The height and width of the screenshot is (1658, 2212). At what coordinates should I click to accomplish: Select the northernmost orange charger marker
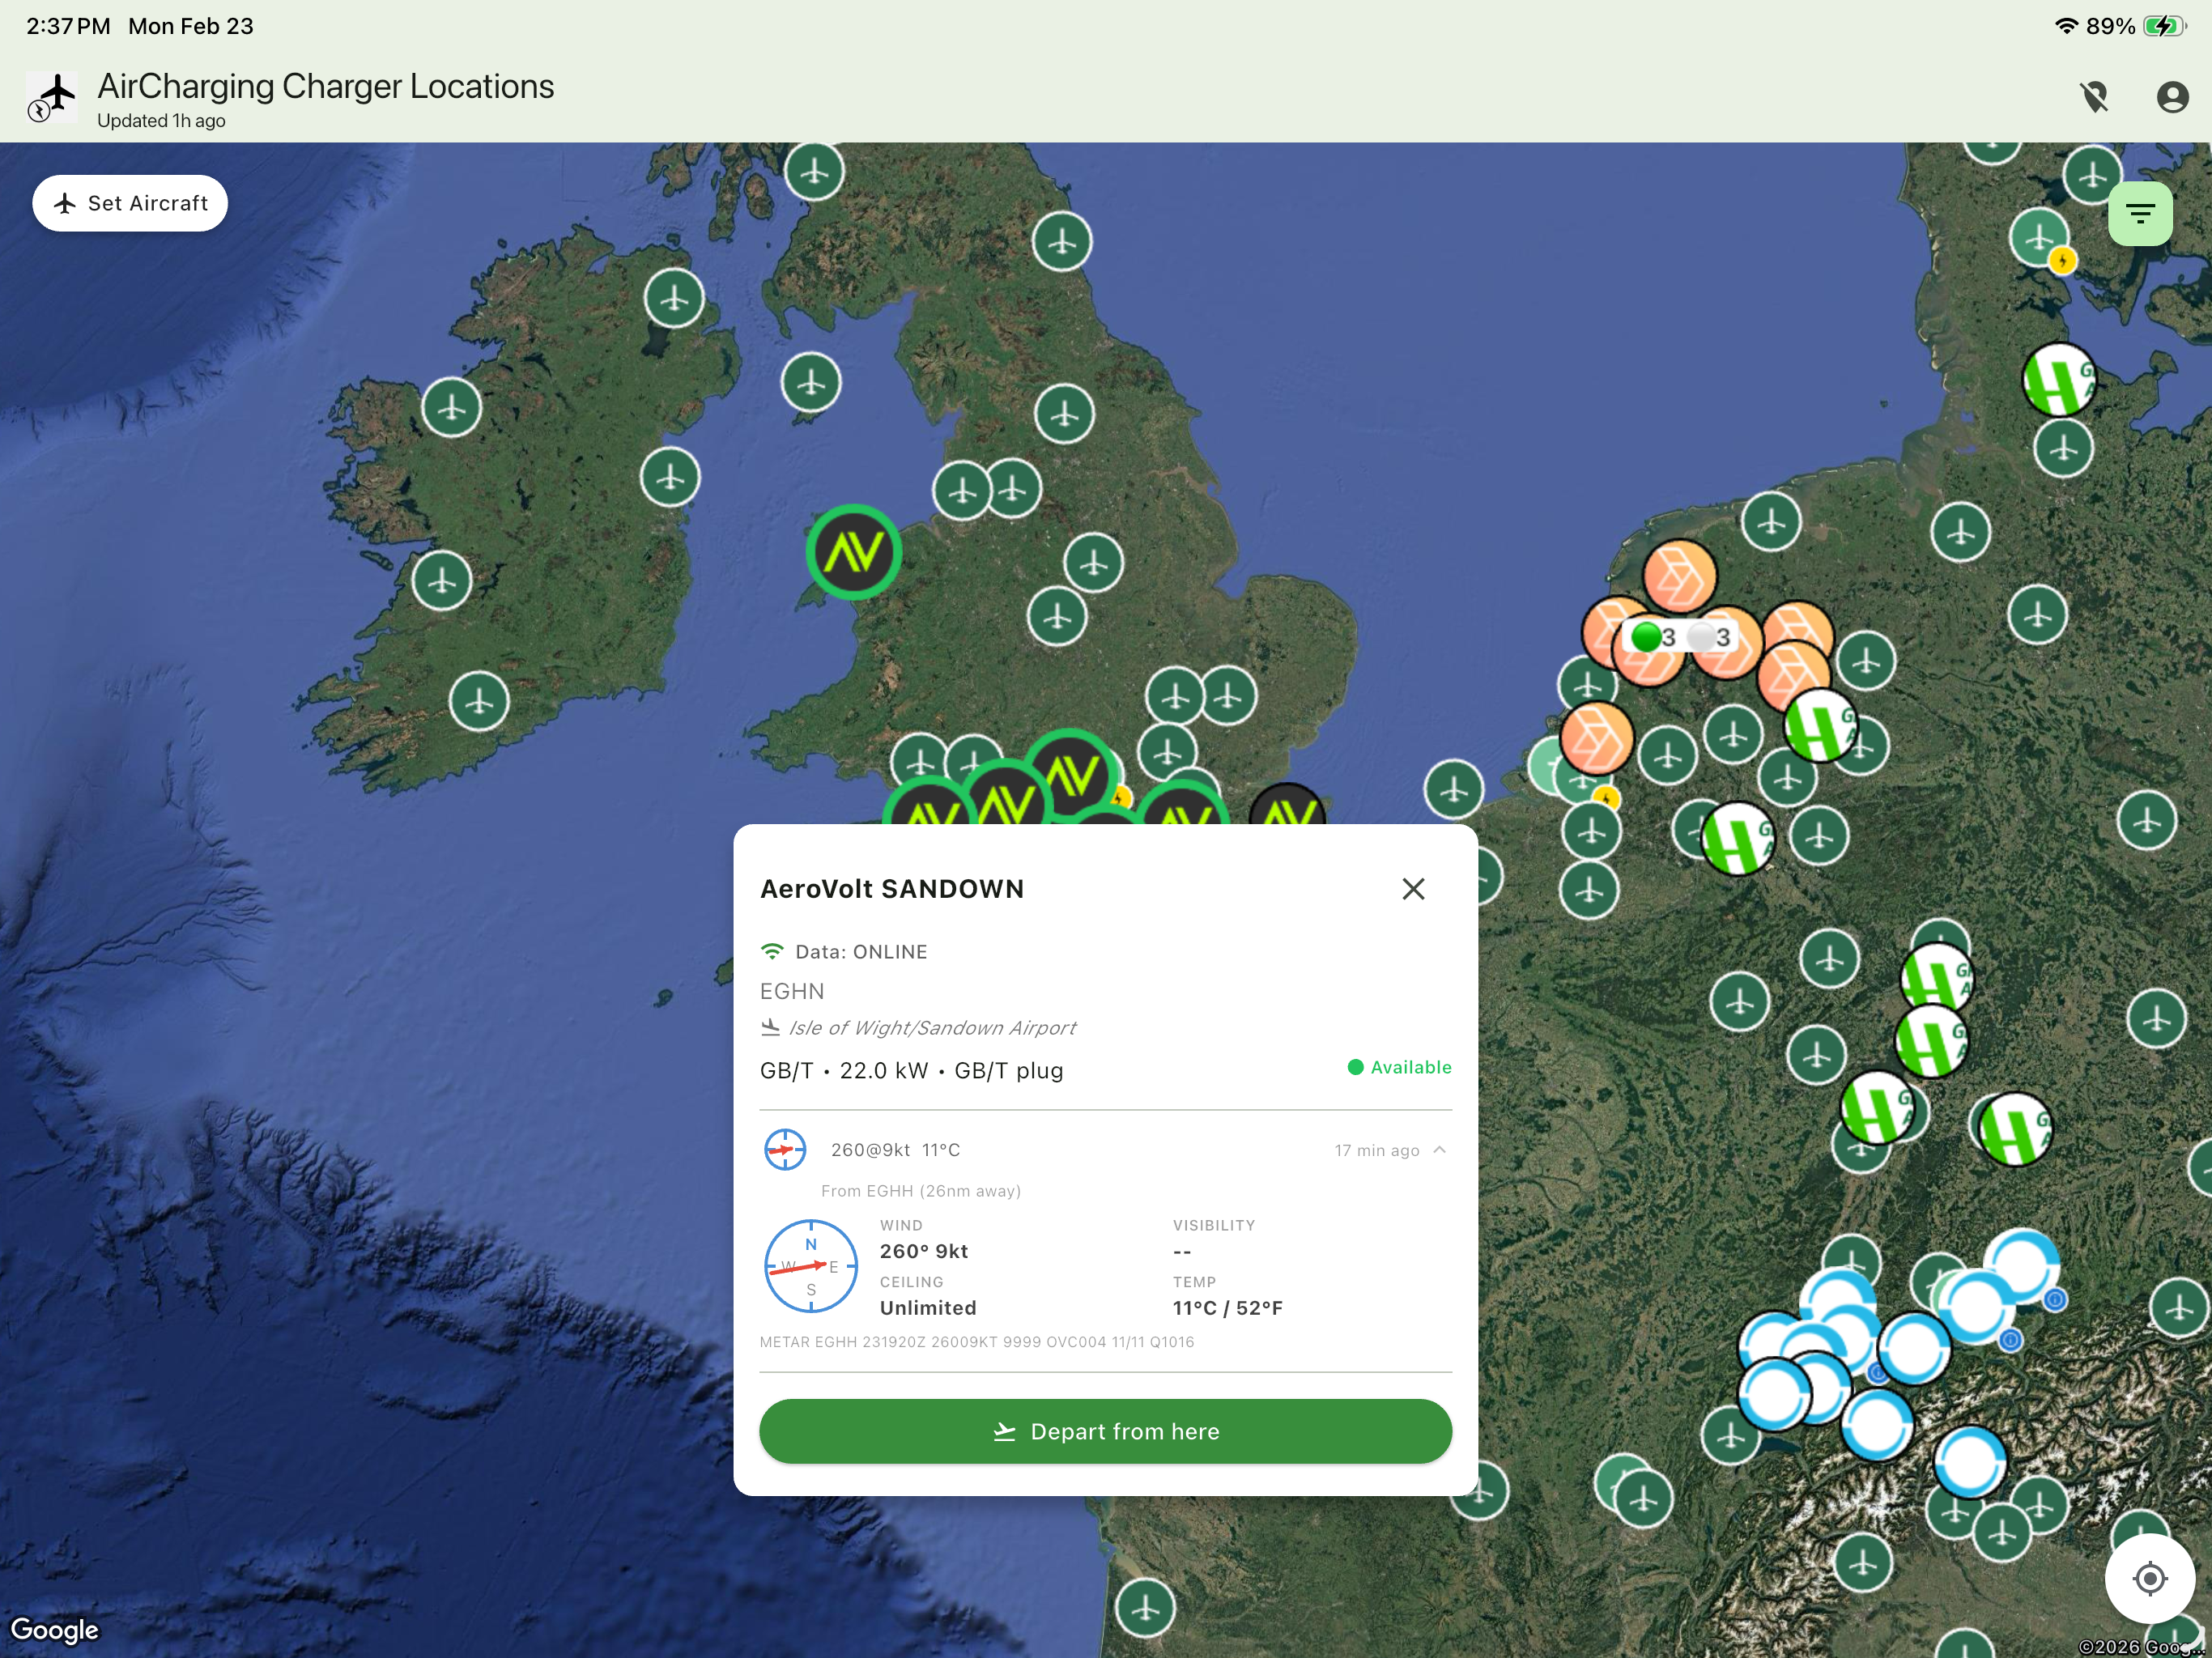click(1680, 577)
